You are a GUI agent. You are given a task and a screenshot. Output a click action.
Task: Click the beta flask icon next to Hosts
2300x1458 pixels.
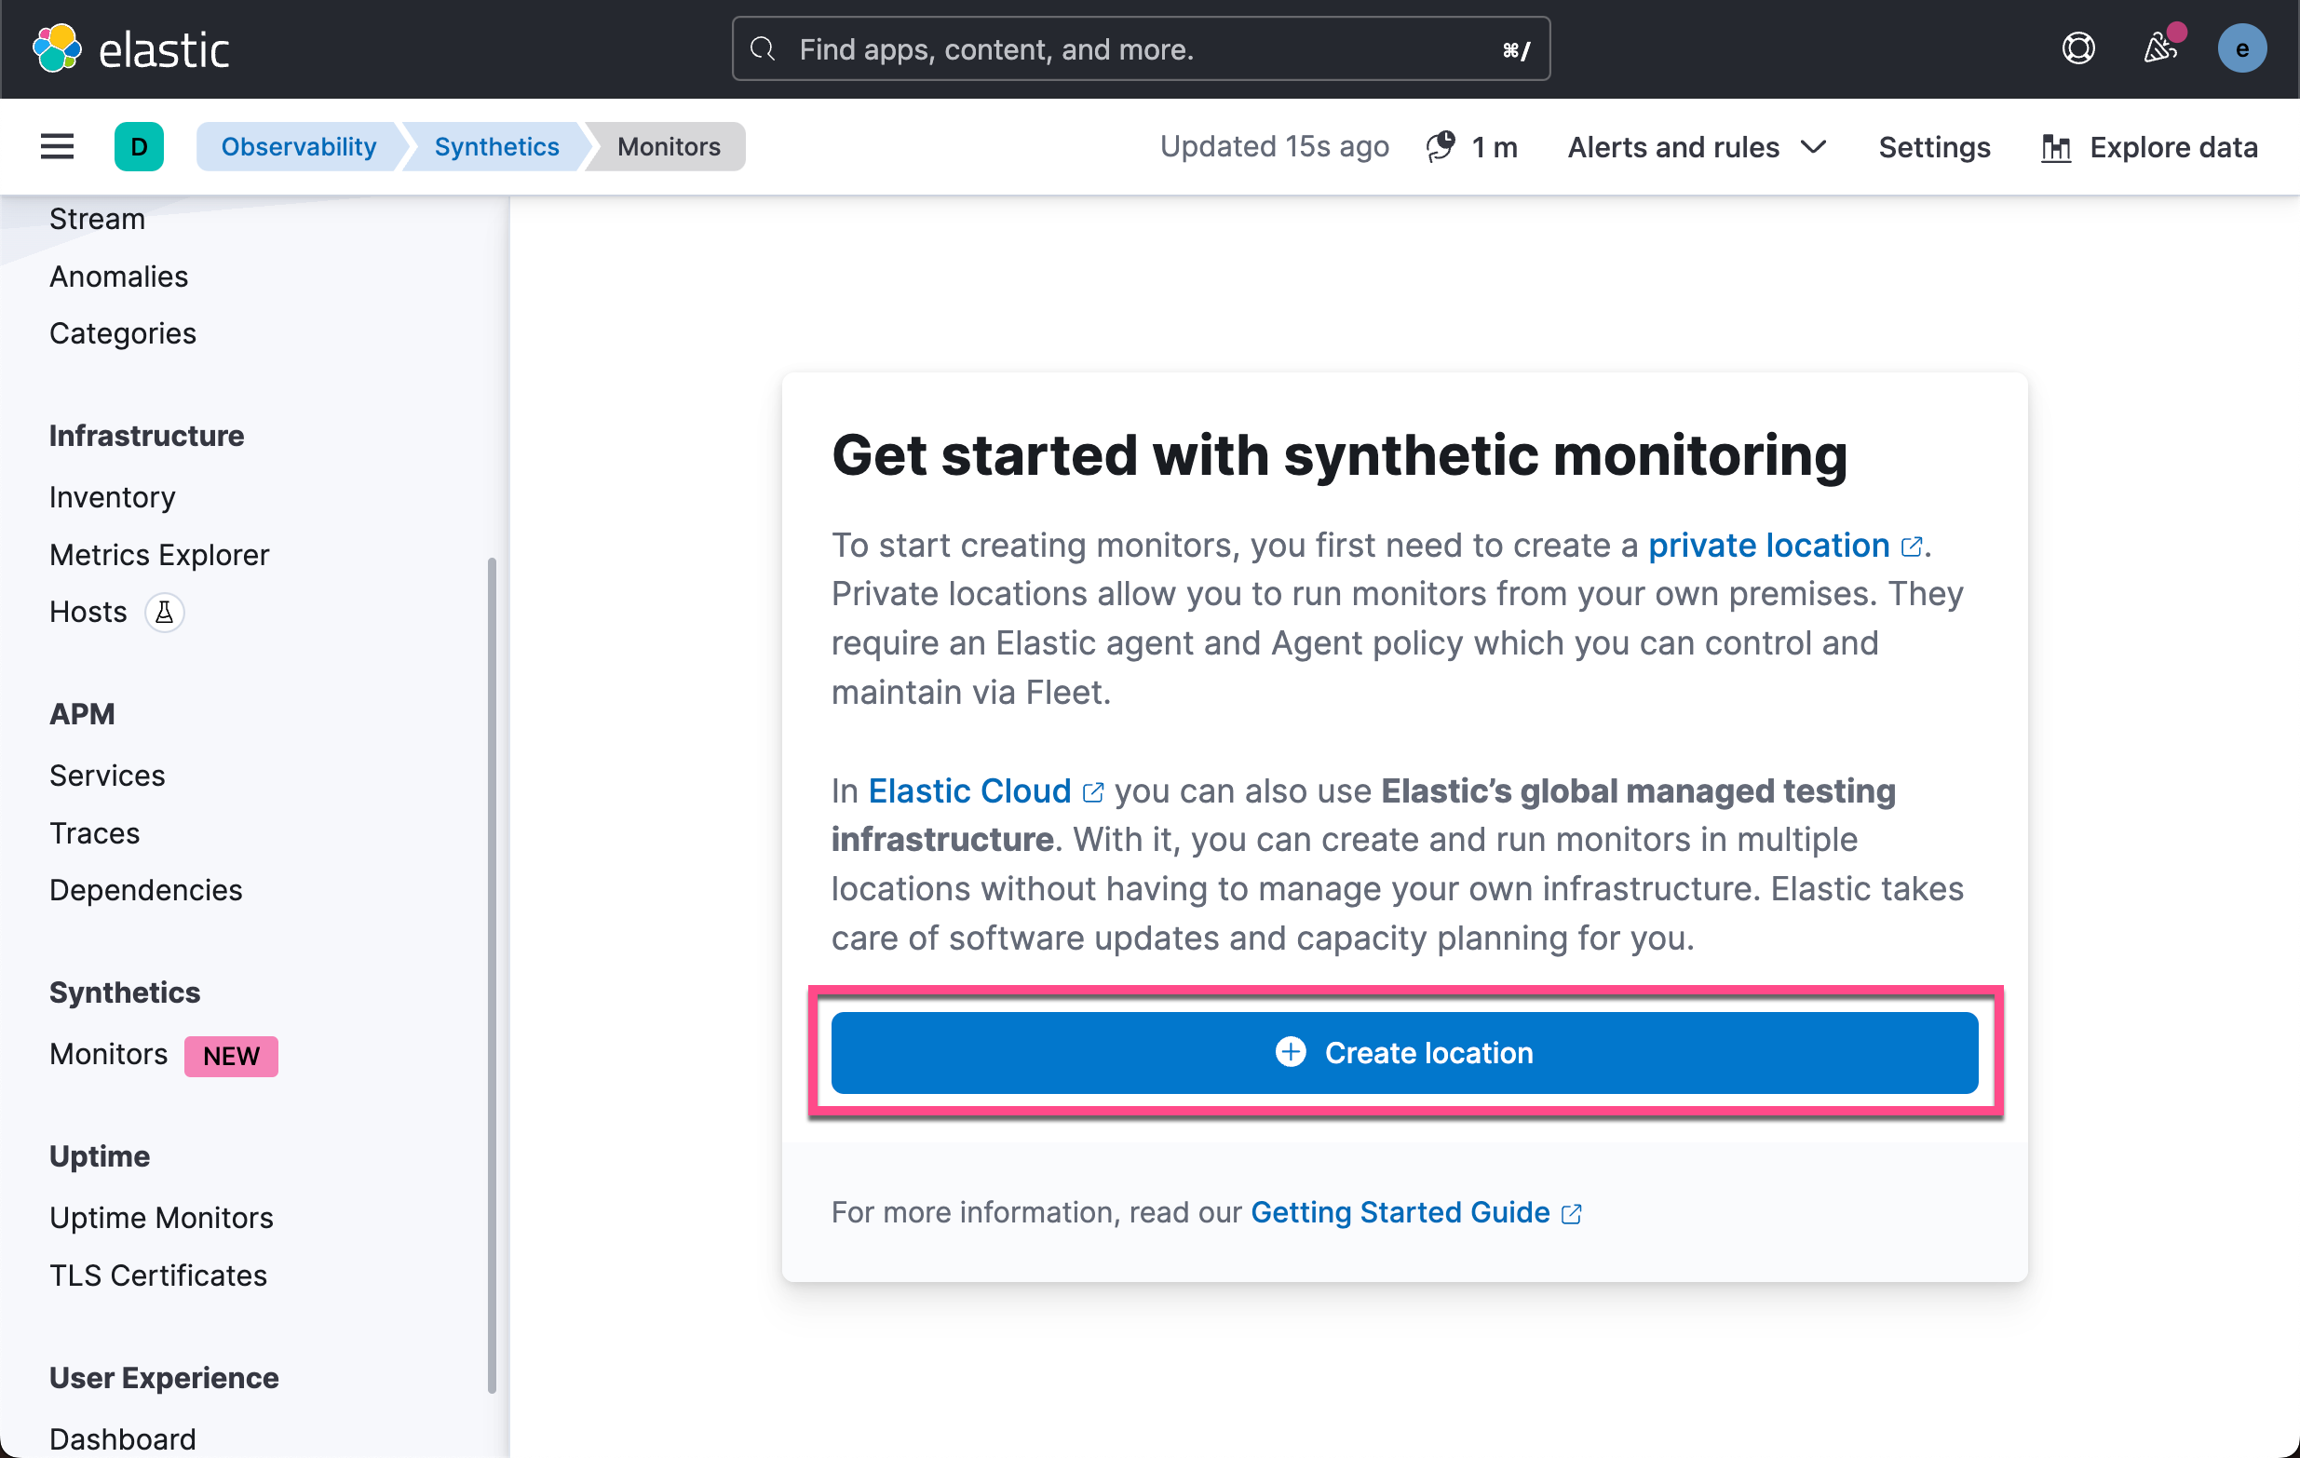coord(164,612)
